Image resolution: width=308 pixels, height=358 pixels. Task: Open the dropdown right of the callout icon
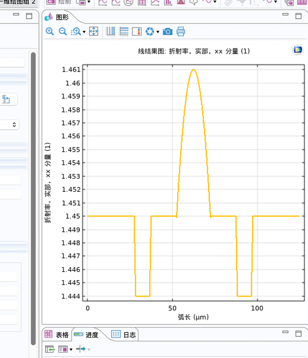[x=215, y=2]
